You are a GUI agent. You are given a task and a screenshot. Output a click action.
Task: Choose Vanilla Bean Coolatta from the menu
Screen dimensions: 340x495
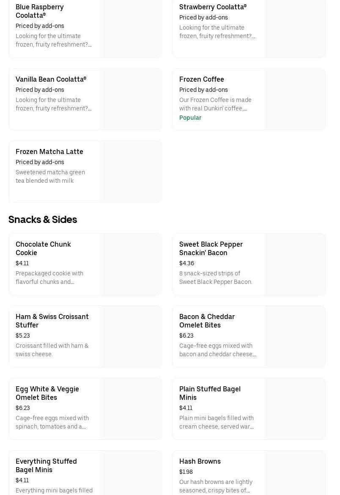coord(51,79)
